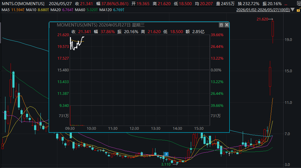Click the 21.620 high annotation on chart
This screenshot has height=168, width=301.
click(x=262, y=19)
